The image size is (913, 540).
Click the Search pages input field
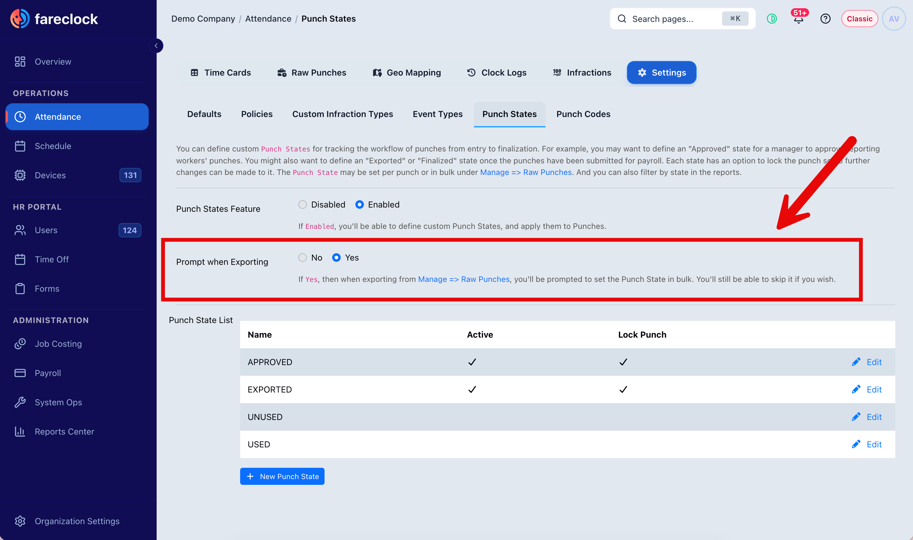tap(682, 19)
